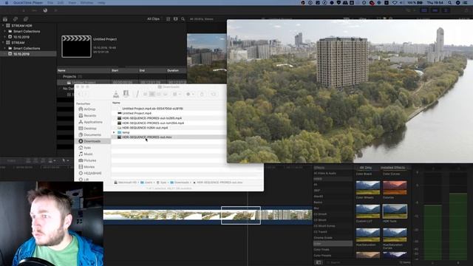The width and height of the screenshot is (473, 266).
Task: Select the Custom LUT effect thumbnail
Action: coord(368,211)
